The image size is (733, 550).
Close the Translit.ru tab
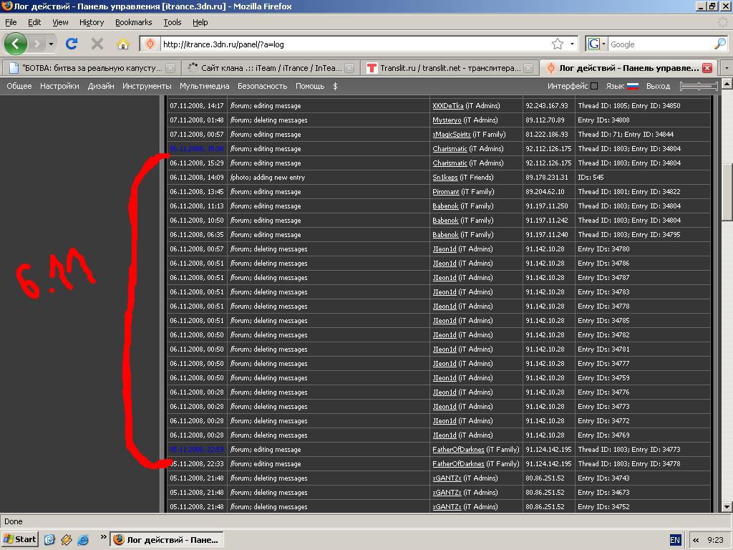tap(528, 68)
